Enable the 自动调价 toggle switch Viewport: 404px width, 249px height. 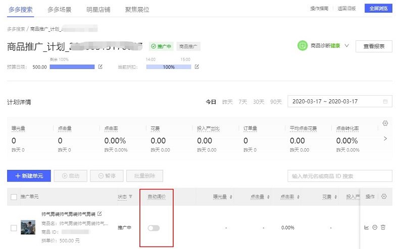(x=154, y=228)
